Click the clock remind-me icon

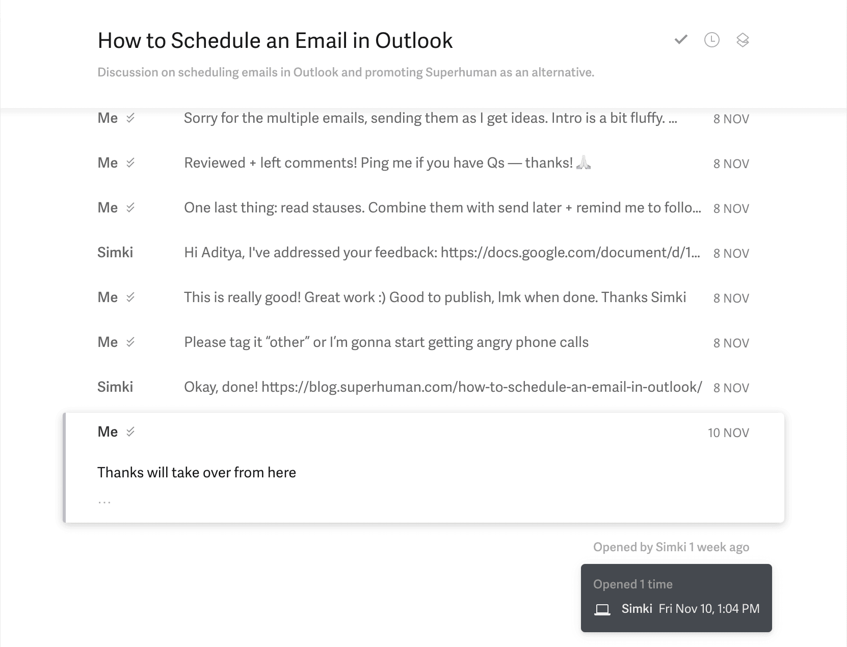711,40
